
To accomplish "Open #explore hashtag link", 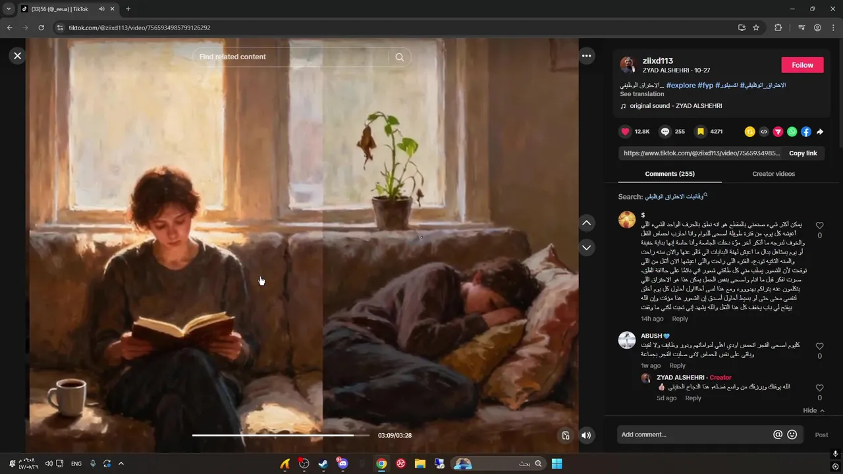I will 681,86.
